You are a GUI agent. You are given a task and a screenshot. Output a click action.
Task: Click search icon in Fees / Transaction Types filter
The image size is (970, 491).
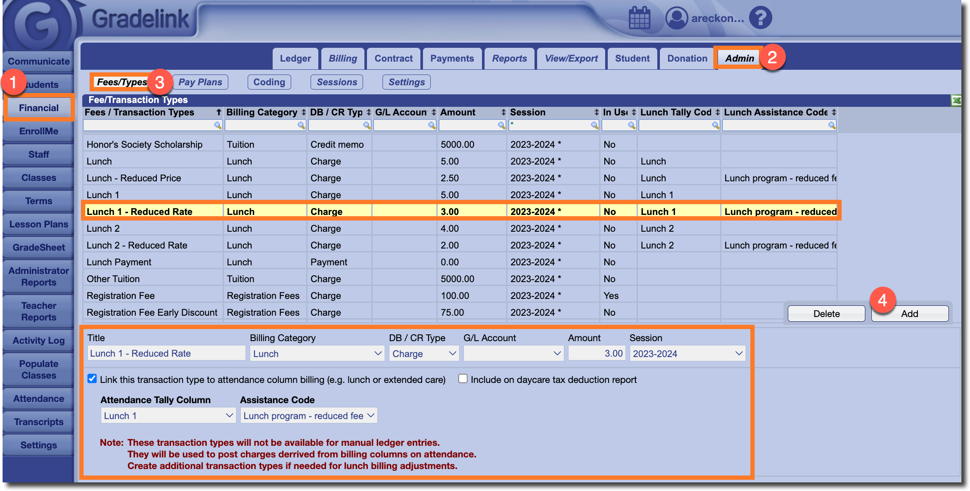218,125
